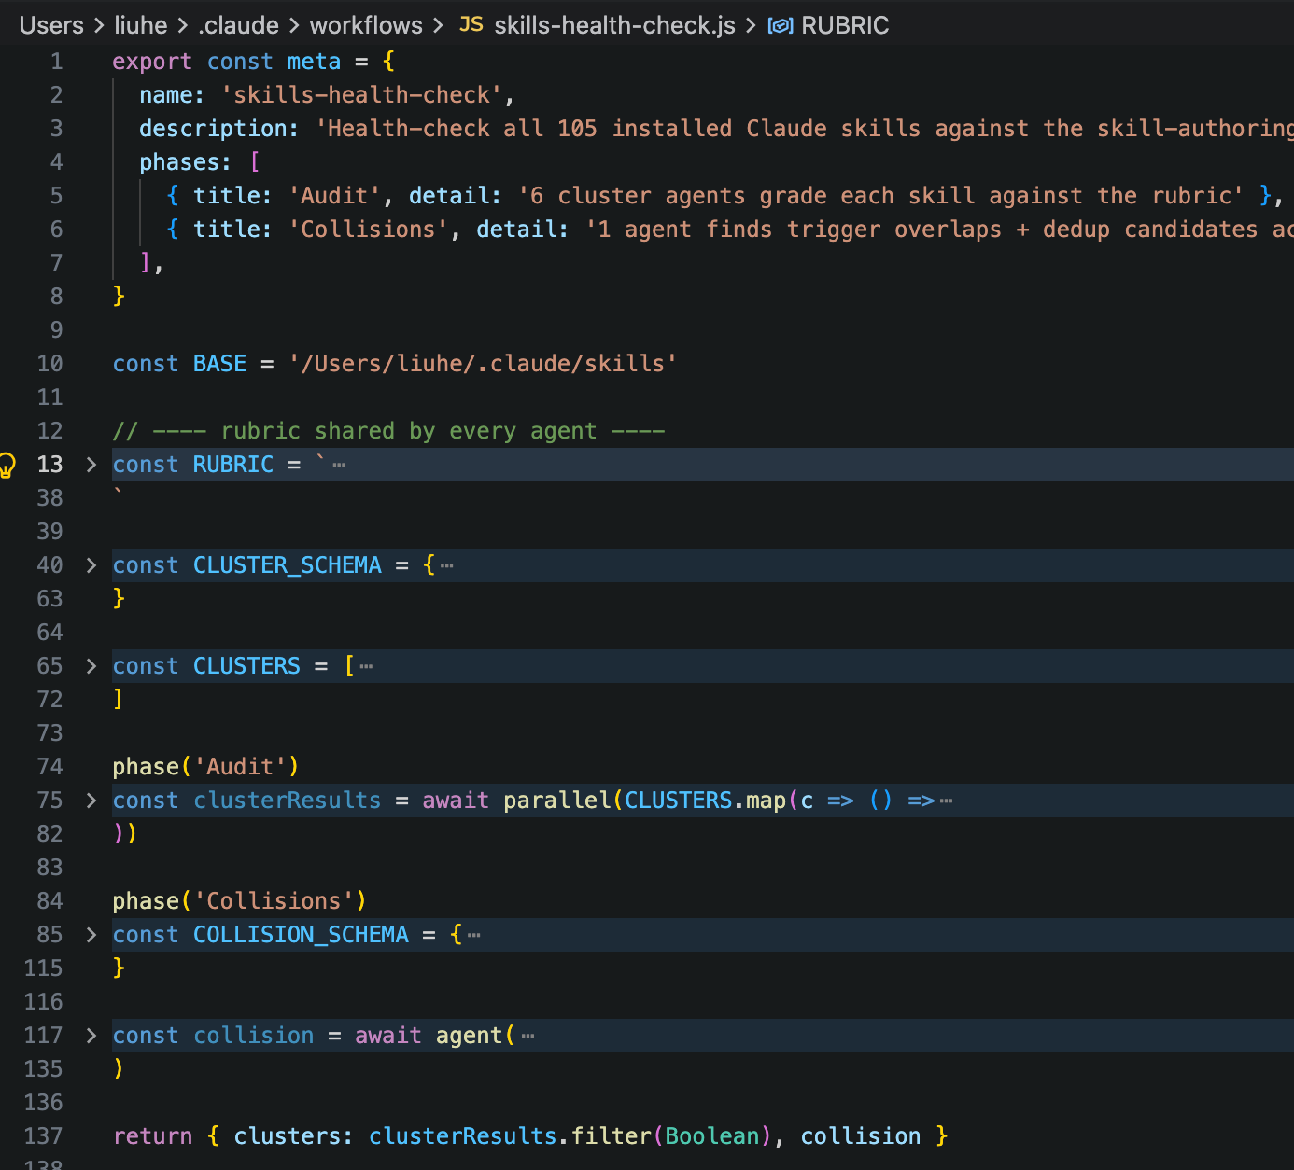Click the description key on line 3
The image size is (1294, 1170).
(213, 129)
